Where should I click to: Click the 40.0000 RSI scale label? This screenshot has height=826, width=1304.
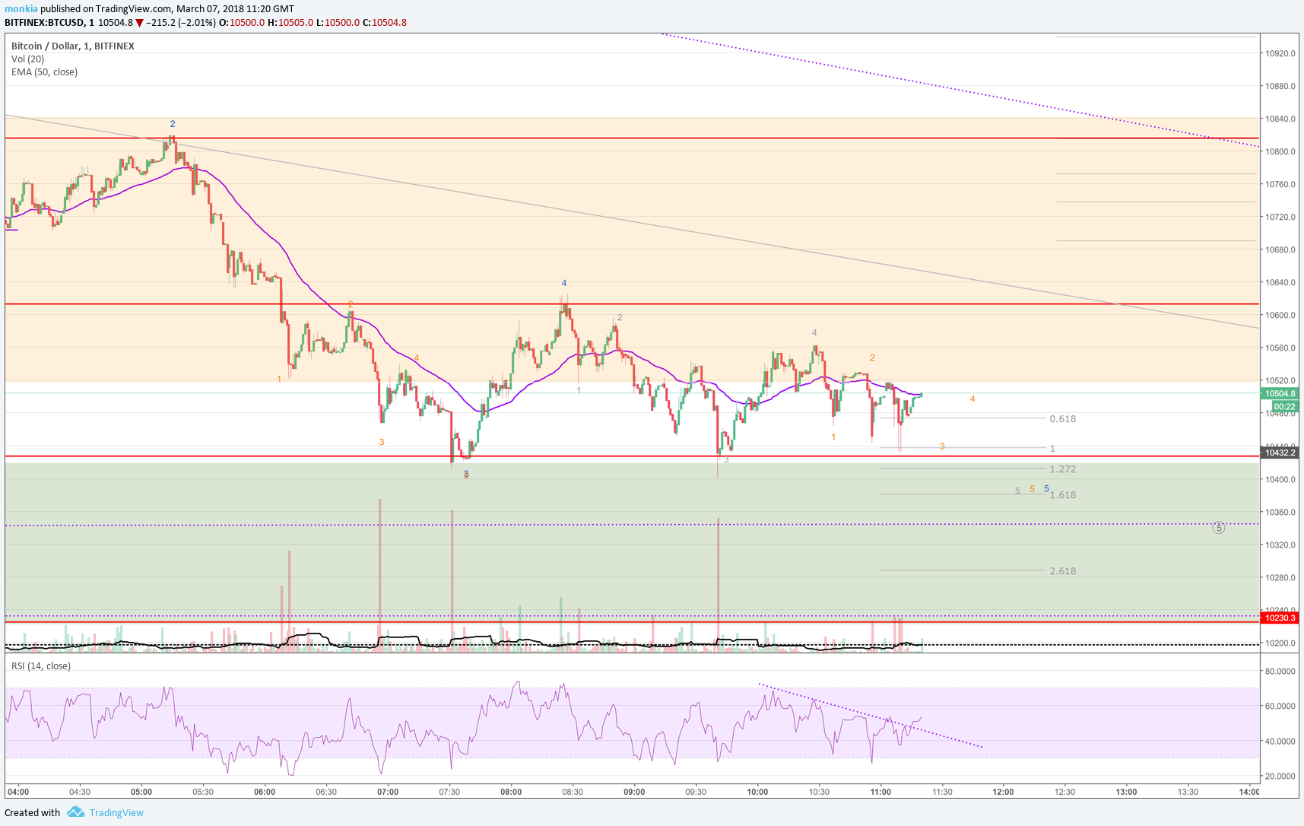(1280, 741)
